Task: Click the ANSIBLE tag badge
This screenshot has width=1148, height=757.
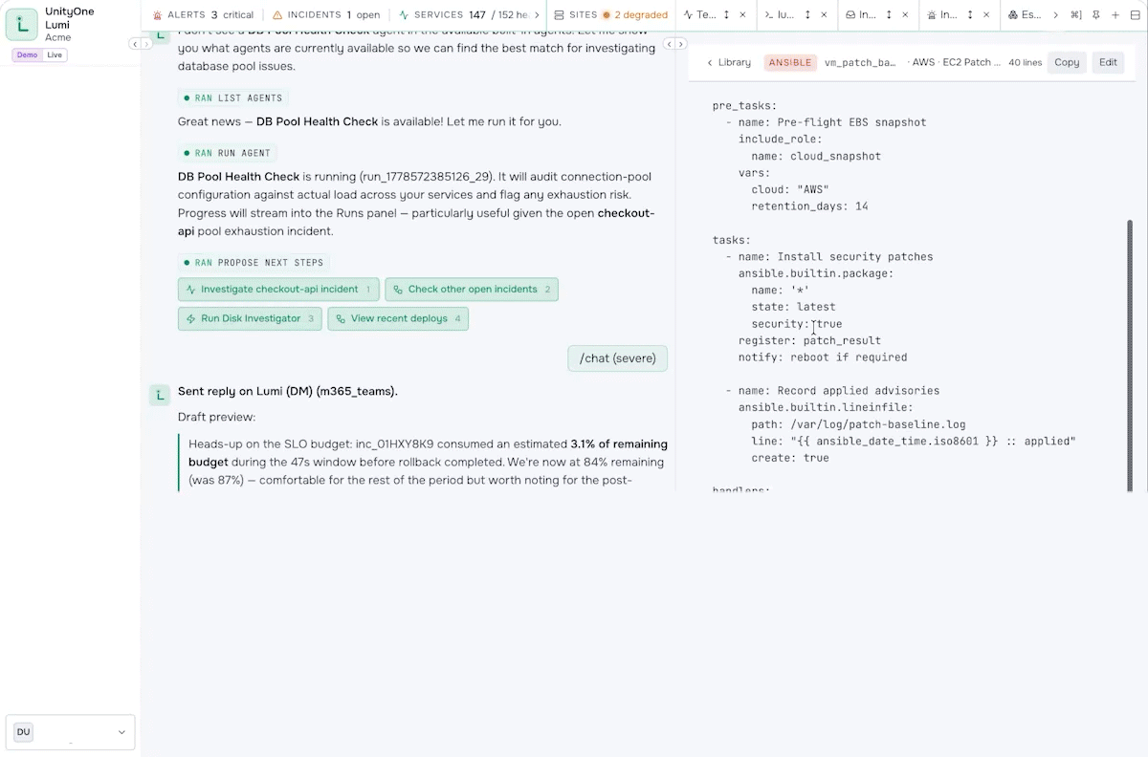Action: (789, 62)
